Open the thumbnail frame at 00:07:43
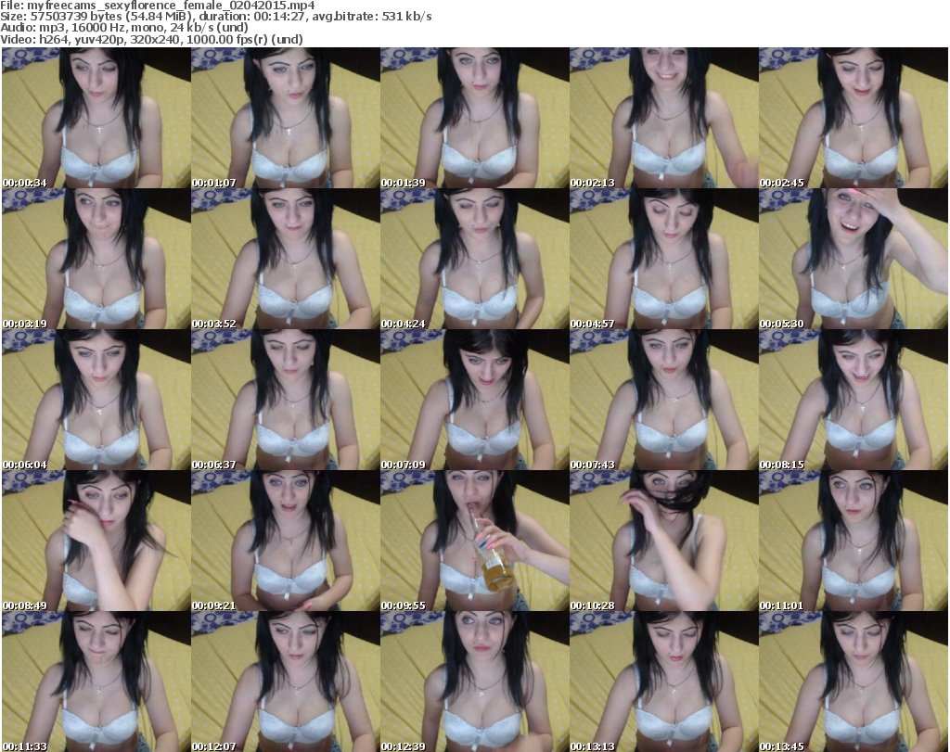Screen dimensions: 950x752 point(664,401)
